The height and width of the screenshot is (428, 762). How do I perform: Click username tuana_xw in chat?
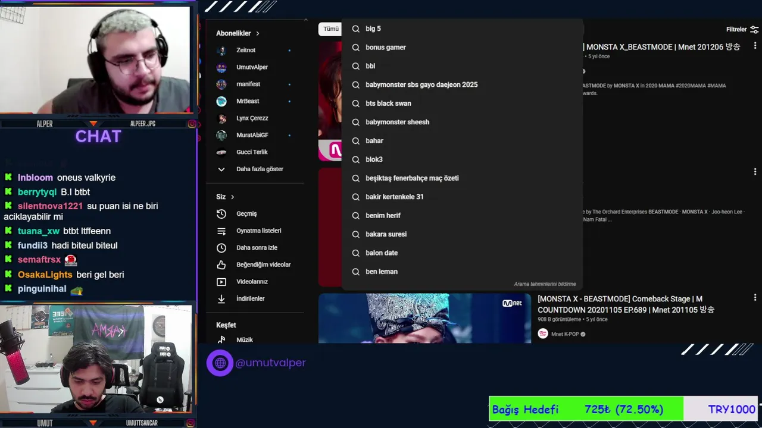point(39,231)
